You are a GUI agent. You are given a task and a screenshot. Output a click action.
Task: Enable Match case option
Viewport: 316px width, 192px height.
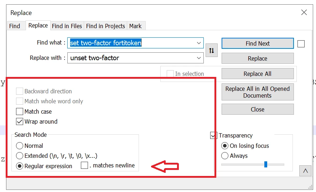click(x=20, y=111)
